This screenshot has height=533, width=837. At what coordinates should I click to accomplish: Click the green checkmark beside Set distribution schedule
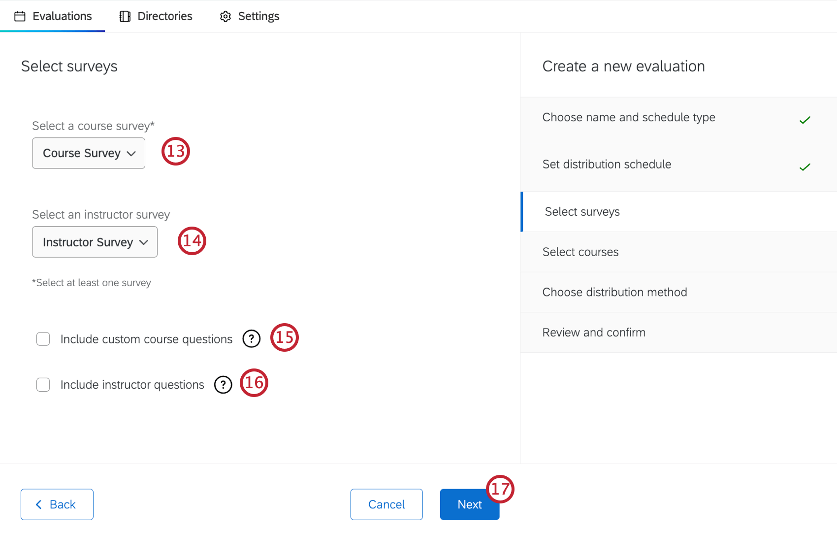805,167
